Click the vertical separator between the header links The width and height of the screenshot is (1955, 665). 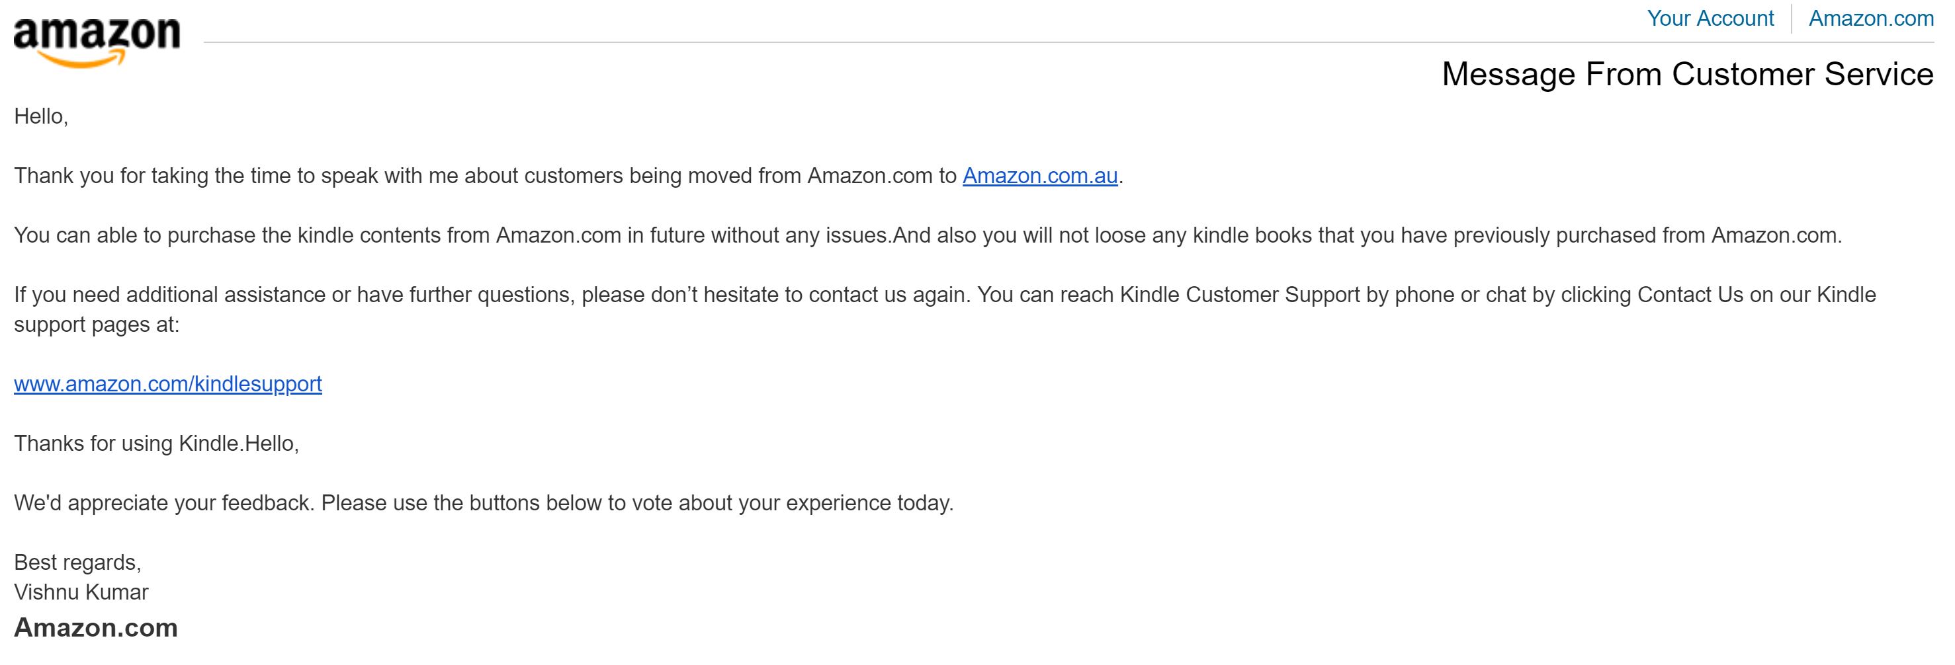click(x=1792, y=19)
